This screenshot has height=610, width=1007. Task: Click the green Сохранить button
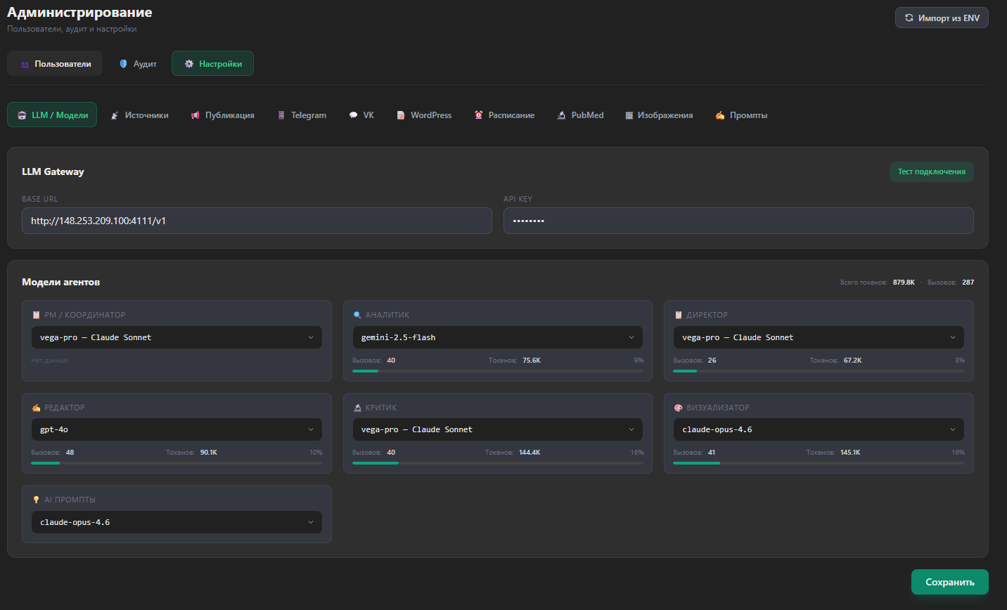(x=949, y=582)
